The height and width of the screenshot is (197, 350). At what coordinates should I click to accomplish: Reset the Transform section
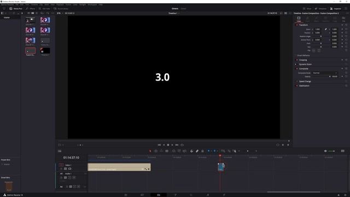pyautogui.click(x=346, y=25)
